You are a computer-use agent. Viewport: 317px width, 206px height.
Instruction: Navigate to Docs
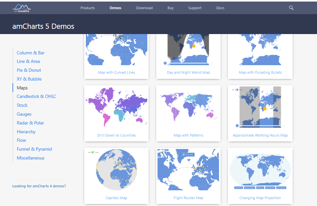coord(220,8)
